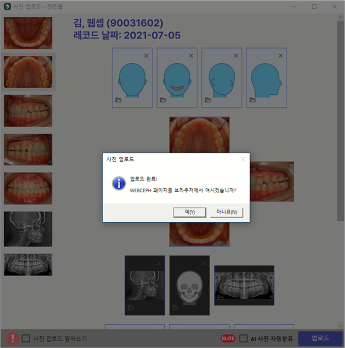
Task: Toggle the AI 사진 자동분류 checkbox
Action: pos(244,338)
